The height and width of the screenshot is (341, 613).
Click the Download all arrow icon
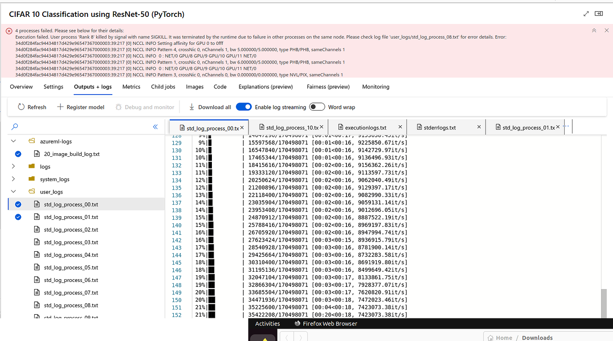tap(192, 107)
